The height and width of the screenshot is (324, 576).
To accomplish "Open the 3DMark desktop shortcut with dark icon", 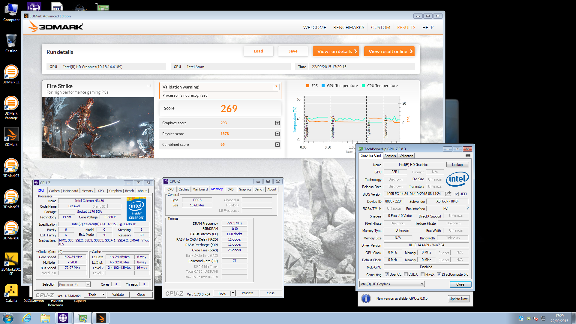I will (x=11, y=137).
